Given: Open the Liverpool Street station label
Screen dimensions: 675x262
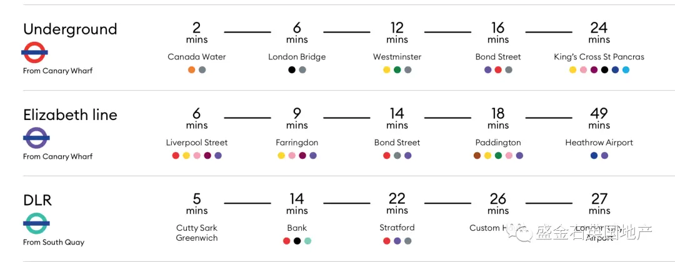Looking at the screenshot, I should [x=197, y=143].
